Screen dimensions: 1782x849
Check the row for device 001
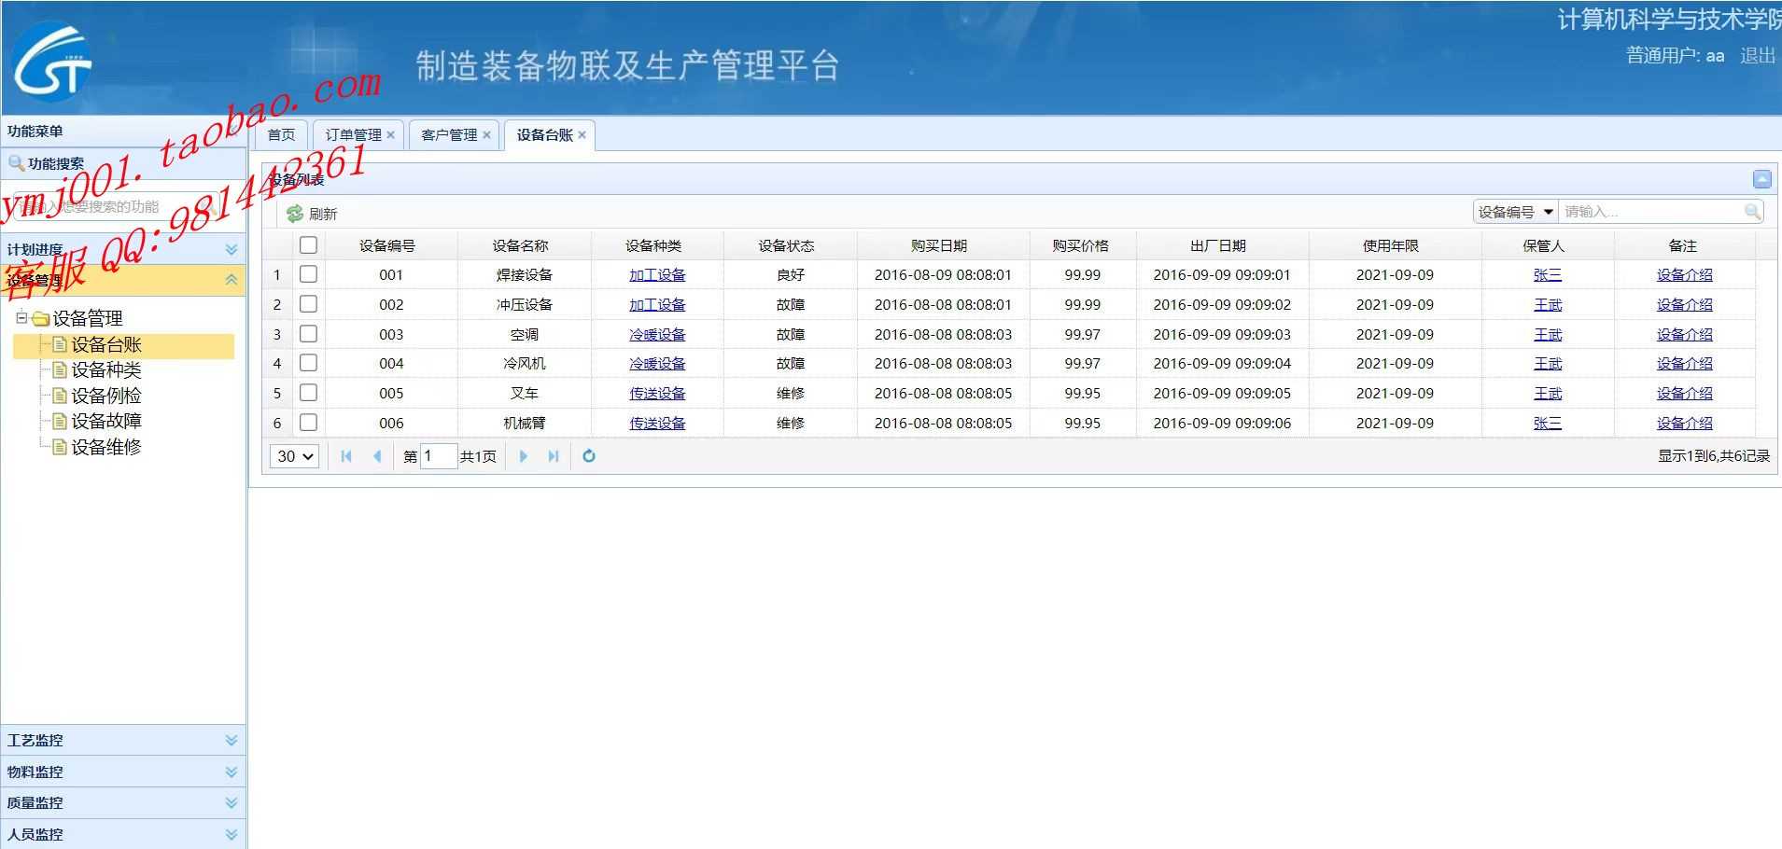coord(308,274)
